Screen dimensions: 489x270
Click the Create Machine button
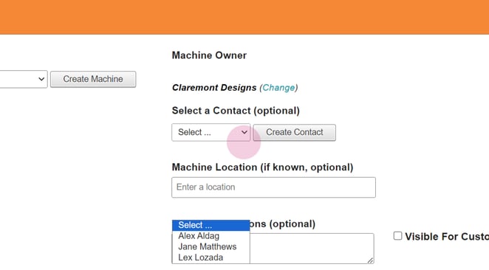[x=93, y=79]
